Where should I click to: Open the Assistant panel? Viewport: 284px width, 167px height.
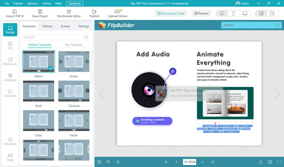pos(10,93)
